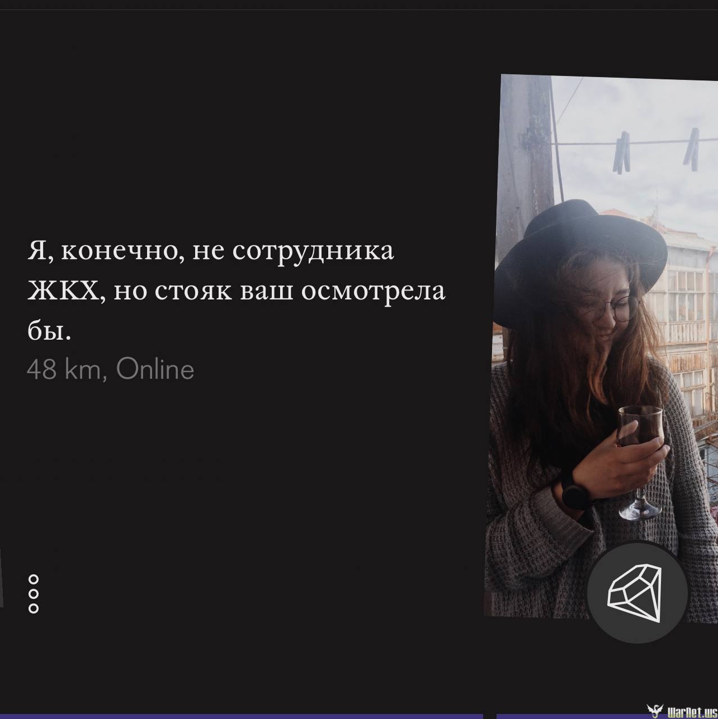Click the right purple bar at the bottom

pyautogui.click(x=568, y=716)
